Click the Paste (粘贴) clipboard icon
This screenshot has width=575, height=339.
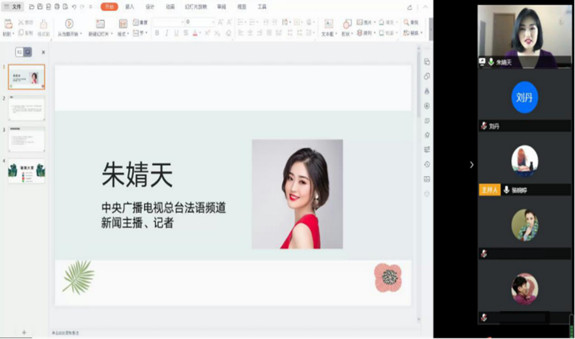[x=8, y=24]
